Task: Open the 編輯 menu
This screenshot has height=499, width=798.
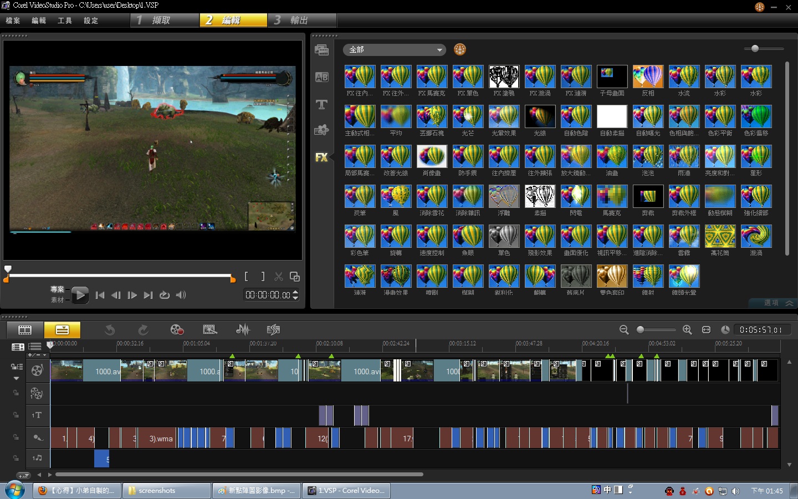Action: (39, 21)
